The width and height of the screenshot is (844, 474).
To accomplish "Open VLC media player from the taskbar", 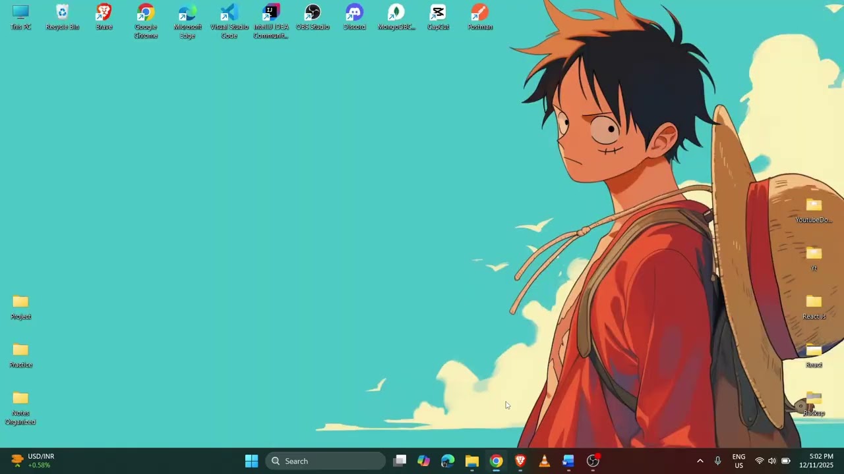I will tap(545, 461).
